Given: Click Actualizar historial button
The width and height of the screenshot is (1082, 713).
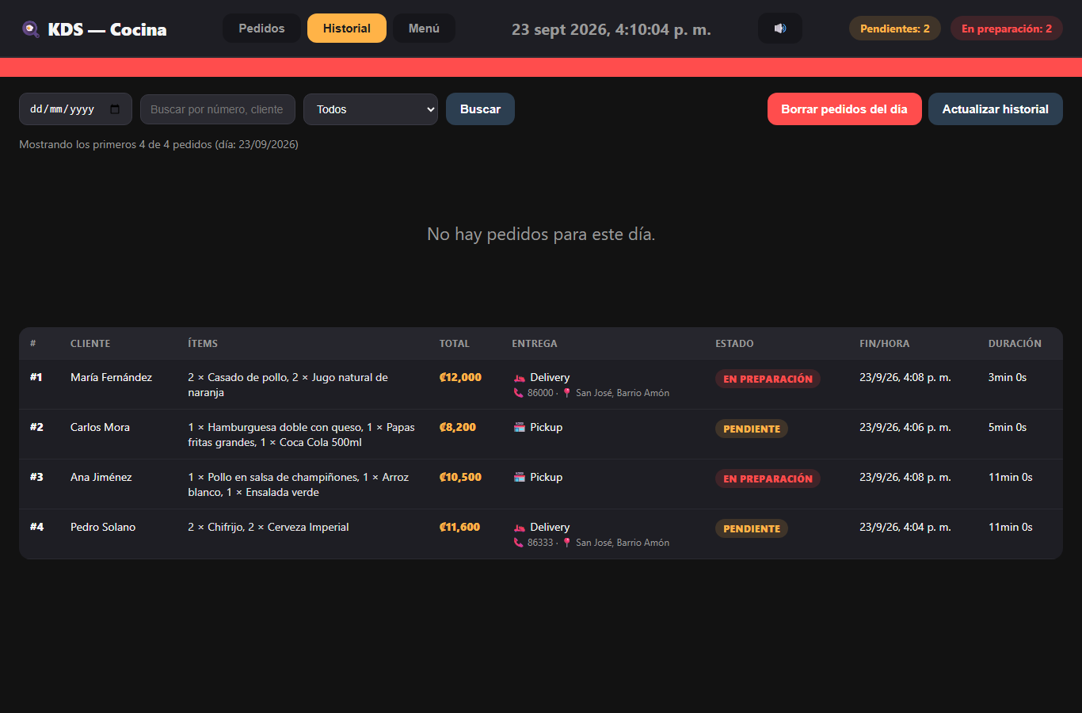Looking at the screenshot, I should pyautogui.click(x=996, y=109).
